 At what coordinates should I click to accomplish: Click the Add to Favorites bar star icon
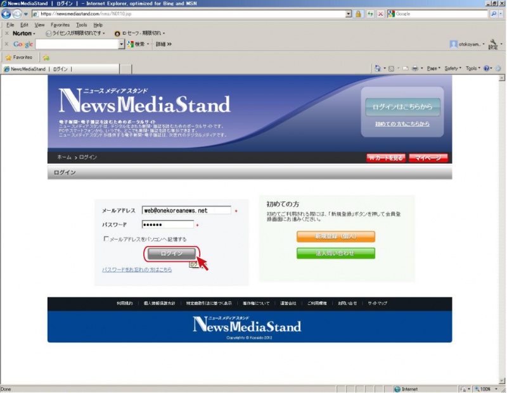coord(46,58)
